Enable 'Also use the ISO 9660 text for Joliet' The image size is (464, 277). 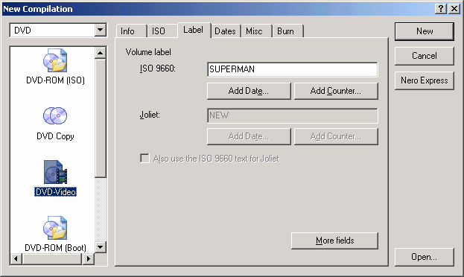pos(144,159)
